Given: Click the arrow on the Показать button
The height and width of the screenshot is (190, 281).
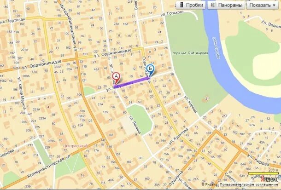Looking at the screenshot, I should tap(274, 6).
